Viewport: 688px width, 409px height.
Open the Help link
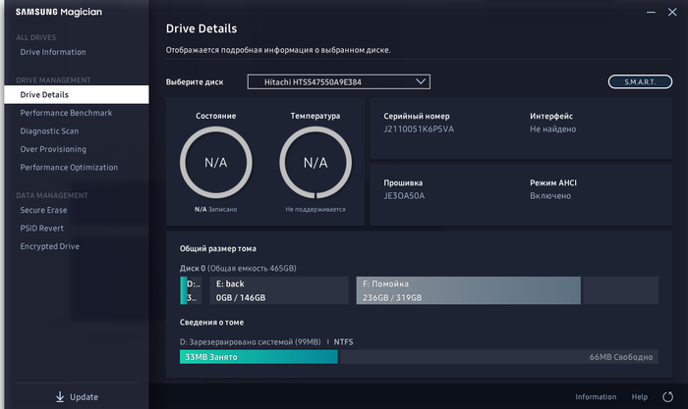[x=640, y=397]
